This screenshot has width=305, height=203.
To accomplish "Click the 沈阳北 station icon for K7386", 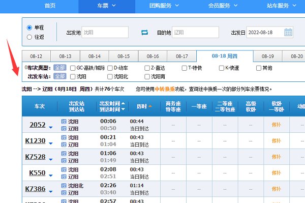I will coord(64,186).
